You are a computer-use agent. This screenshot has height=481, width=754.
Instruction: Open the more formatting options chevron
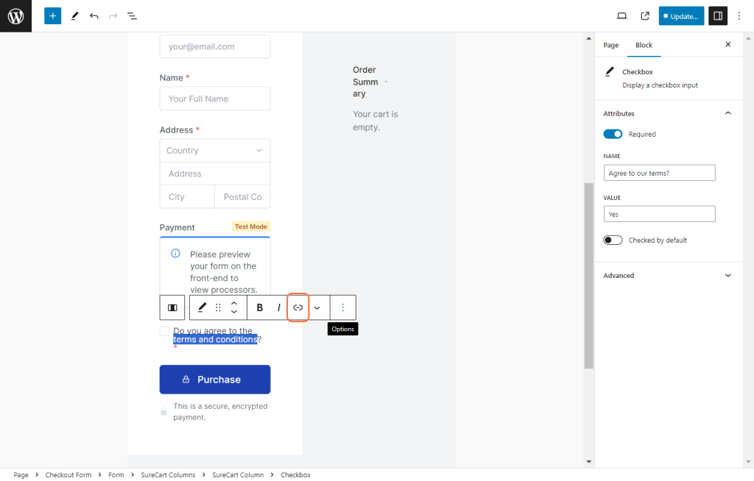(317, 307)
